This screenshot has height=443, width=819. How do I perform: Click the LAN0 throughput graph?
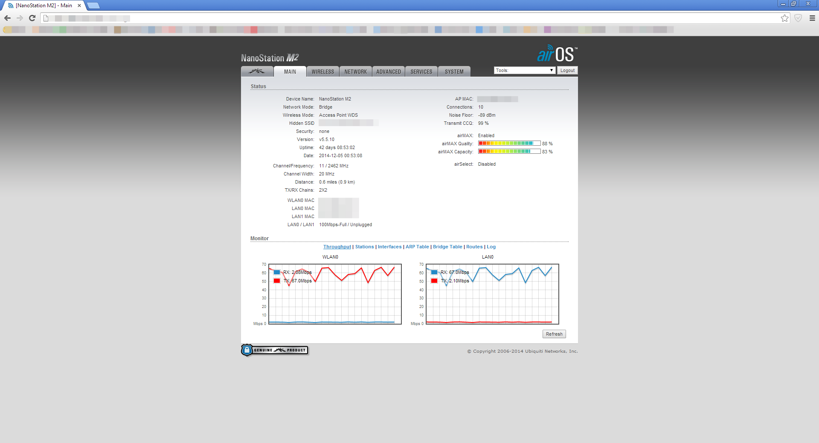492,294
